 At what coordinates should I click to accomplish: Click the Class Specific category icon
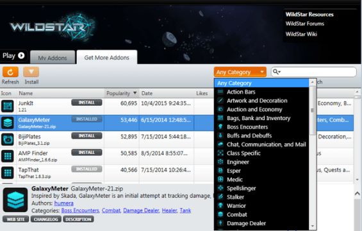coord(220,153)
